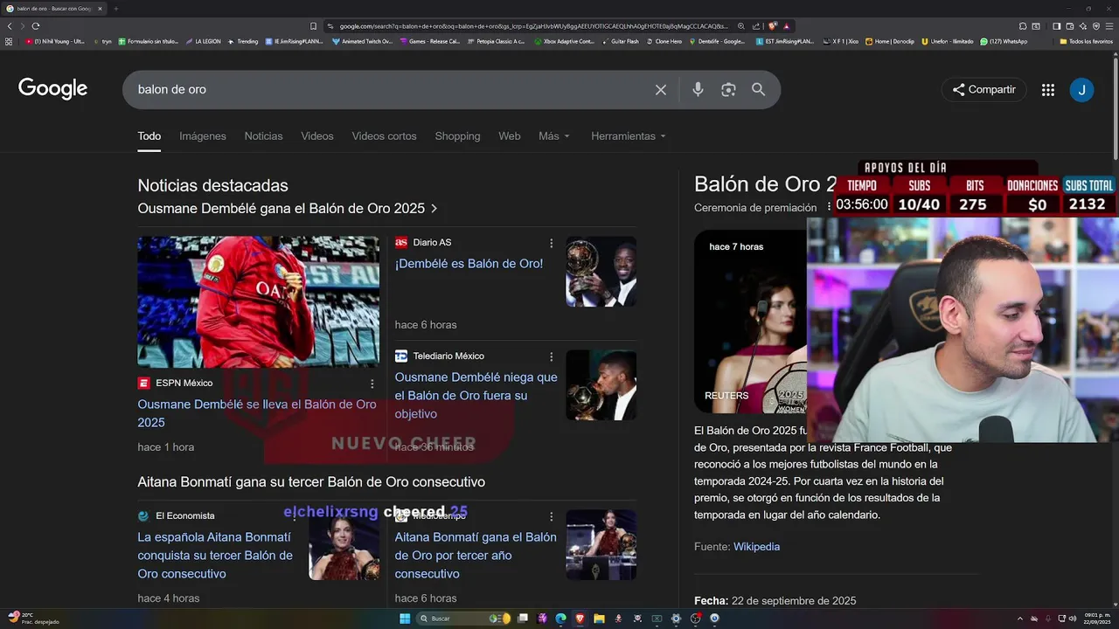This screenshot has width=1119, height=629.
Task: Open Brave Shields lion icon in address bar
Action: click(x=773, y=26)
